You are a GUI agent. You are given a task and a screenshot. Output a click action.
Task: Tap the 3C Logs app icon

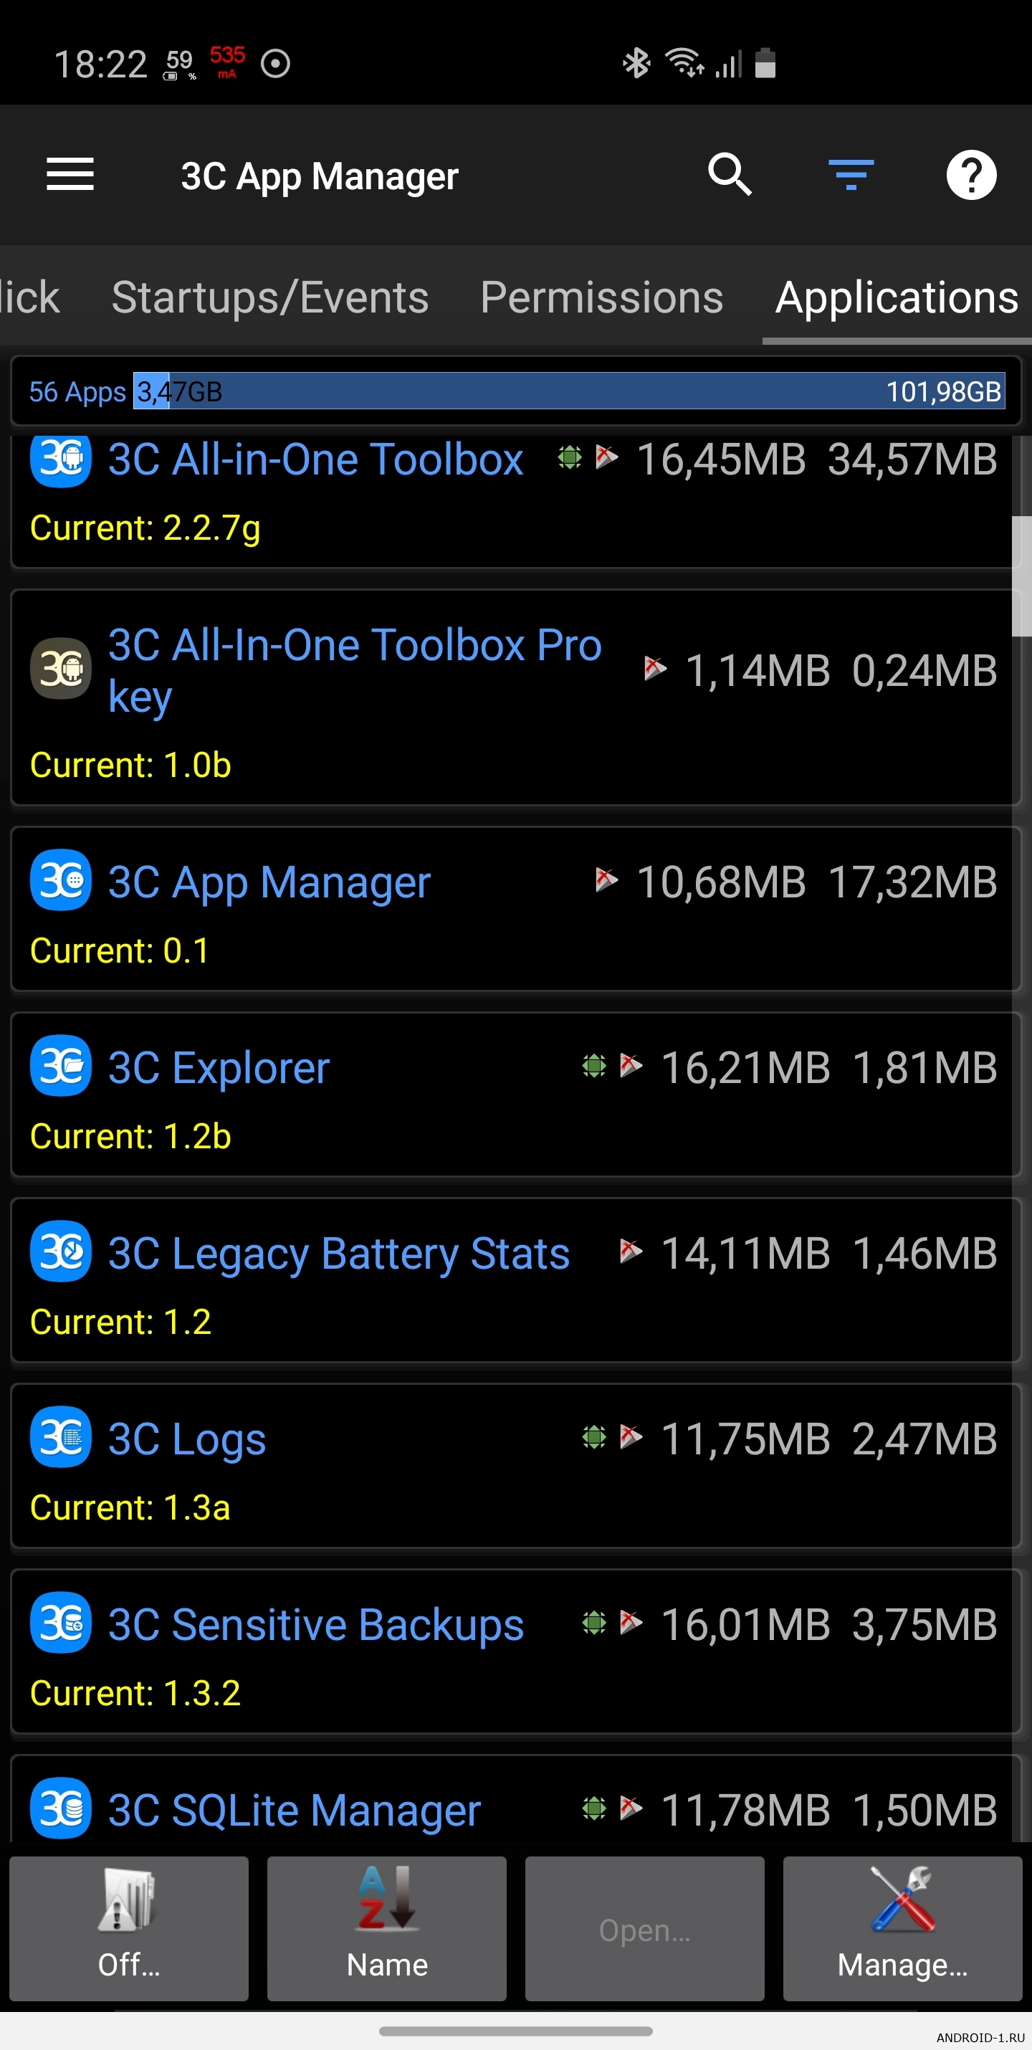[60, 1436]
